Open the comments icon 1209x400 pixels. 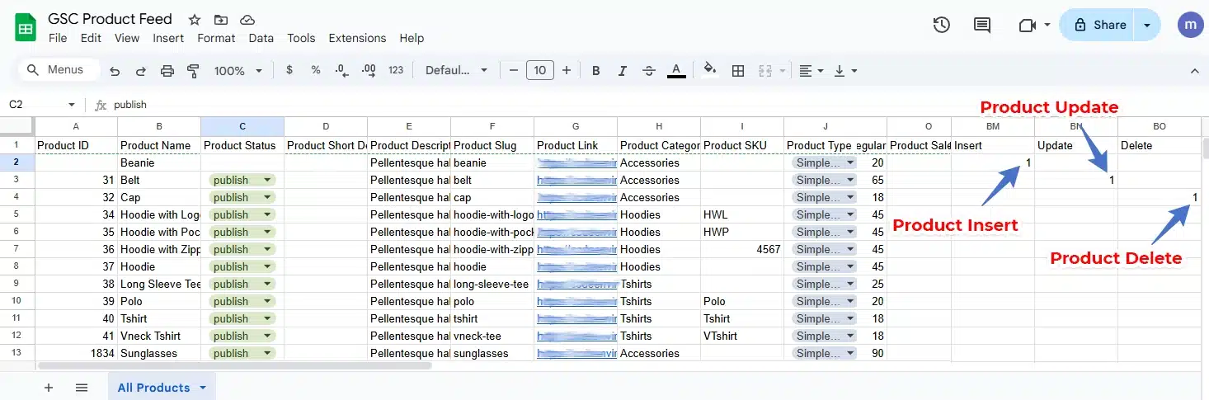click(x=981, y=25)
